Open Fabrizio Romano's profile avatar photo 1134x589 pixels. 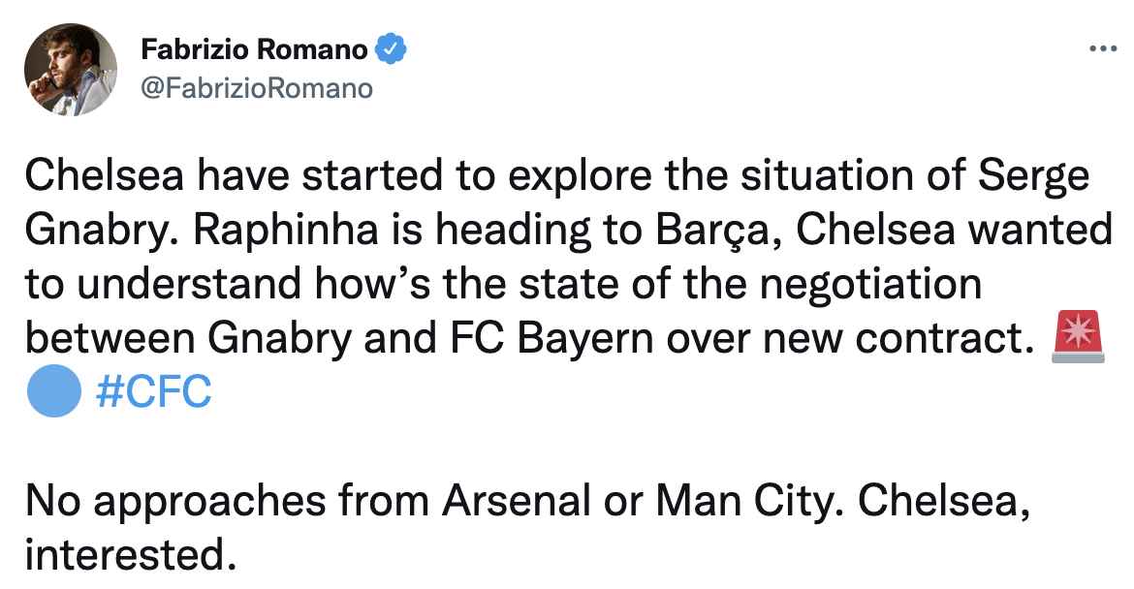tap(71, 70)
